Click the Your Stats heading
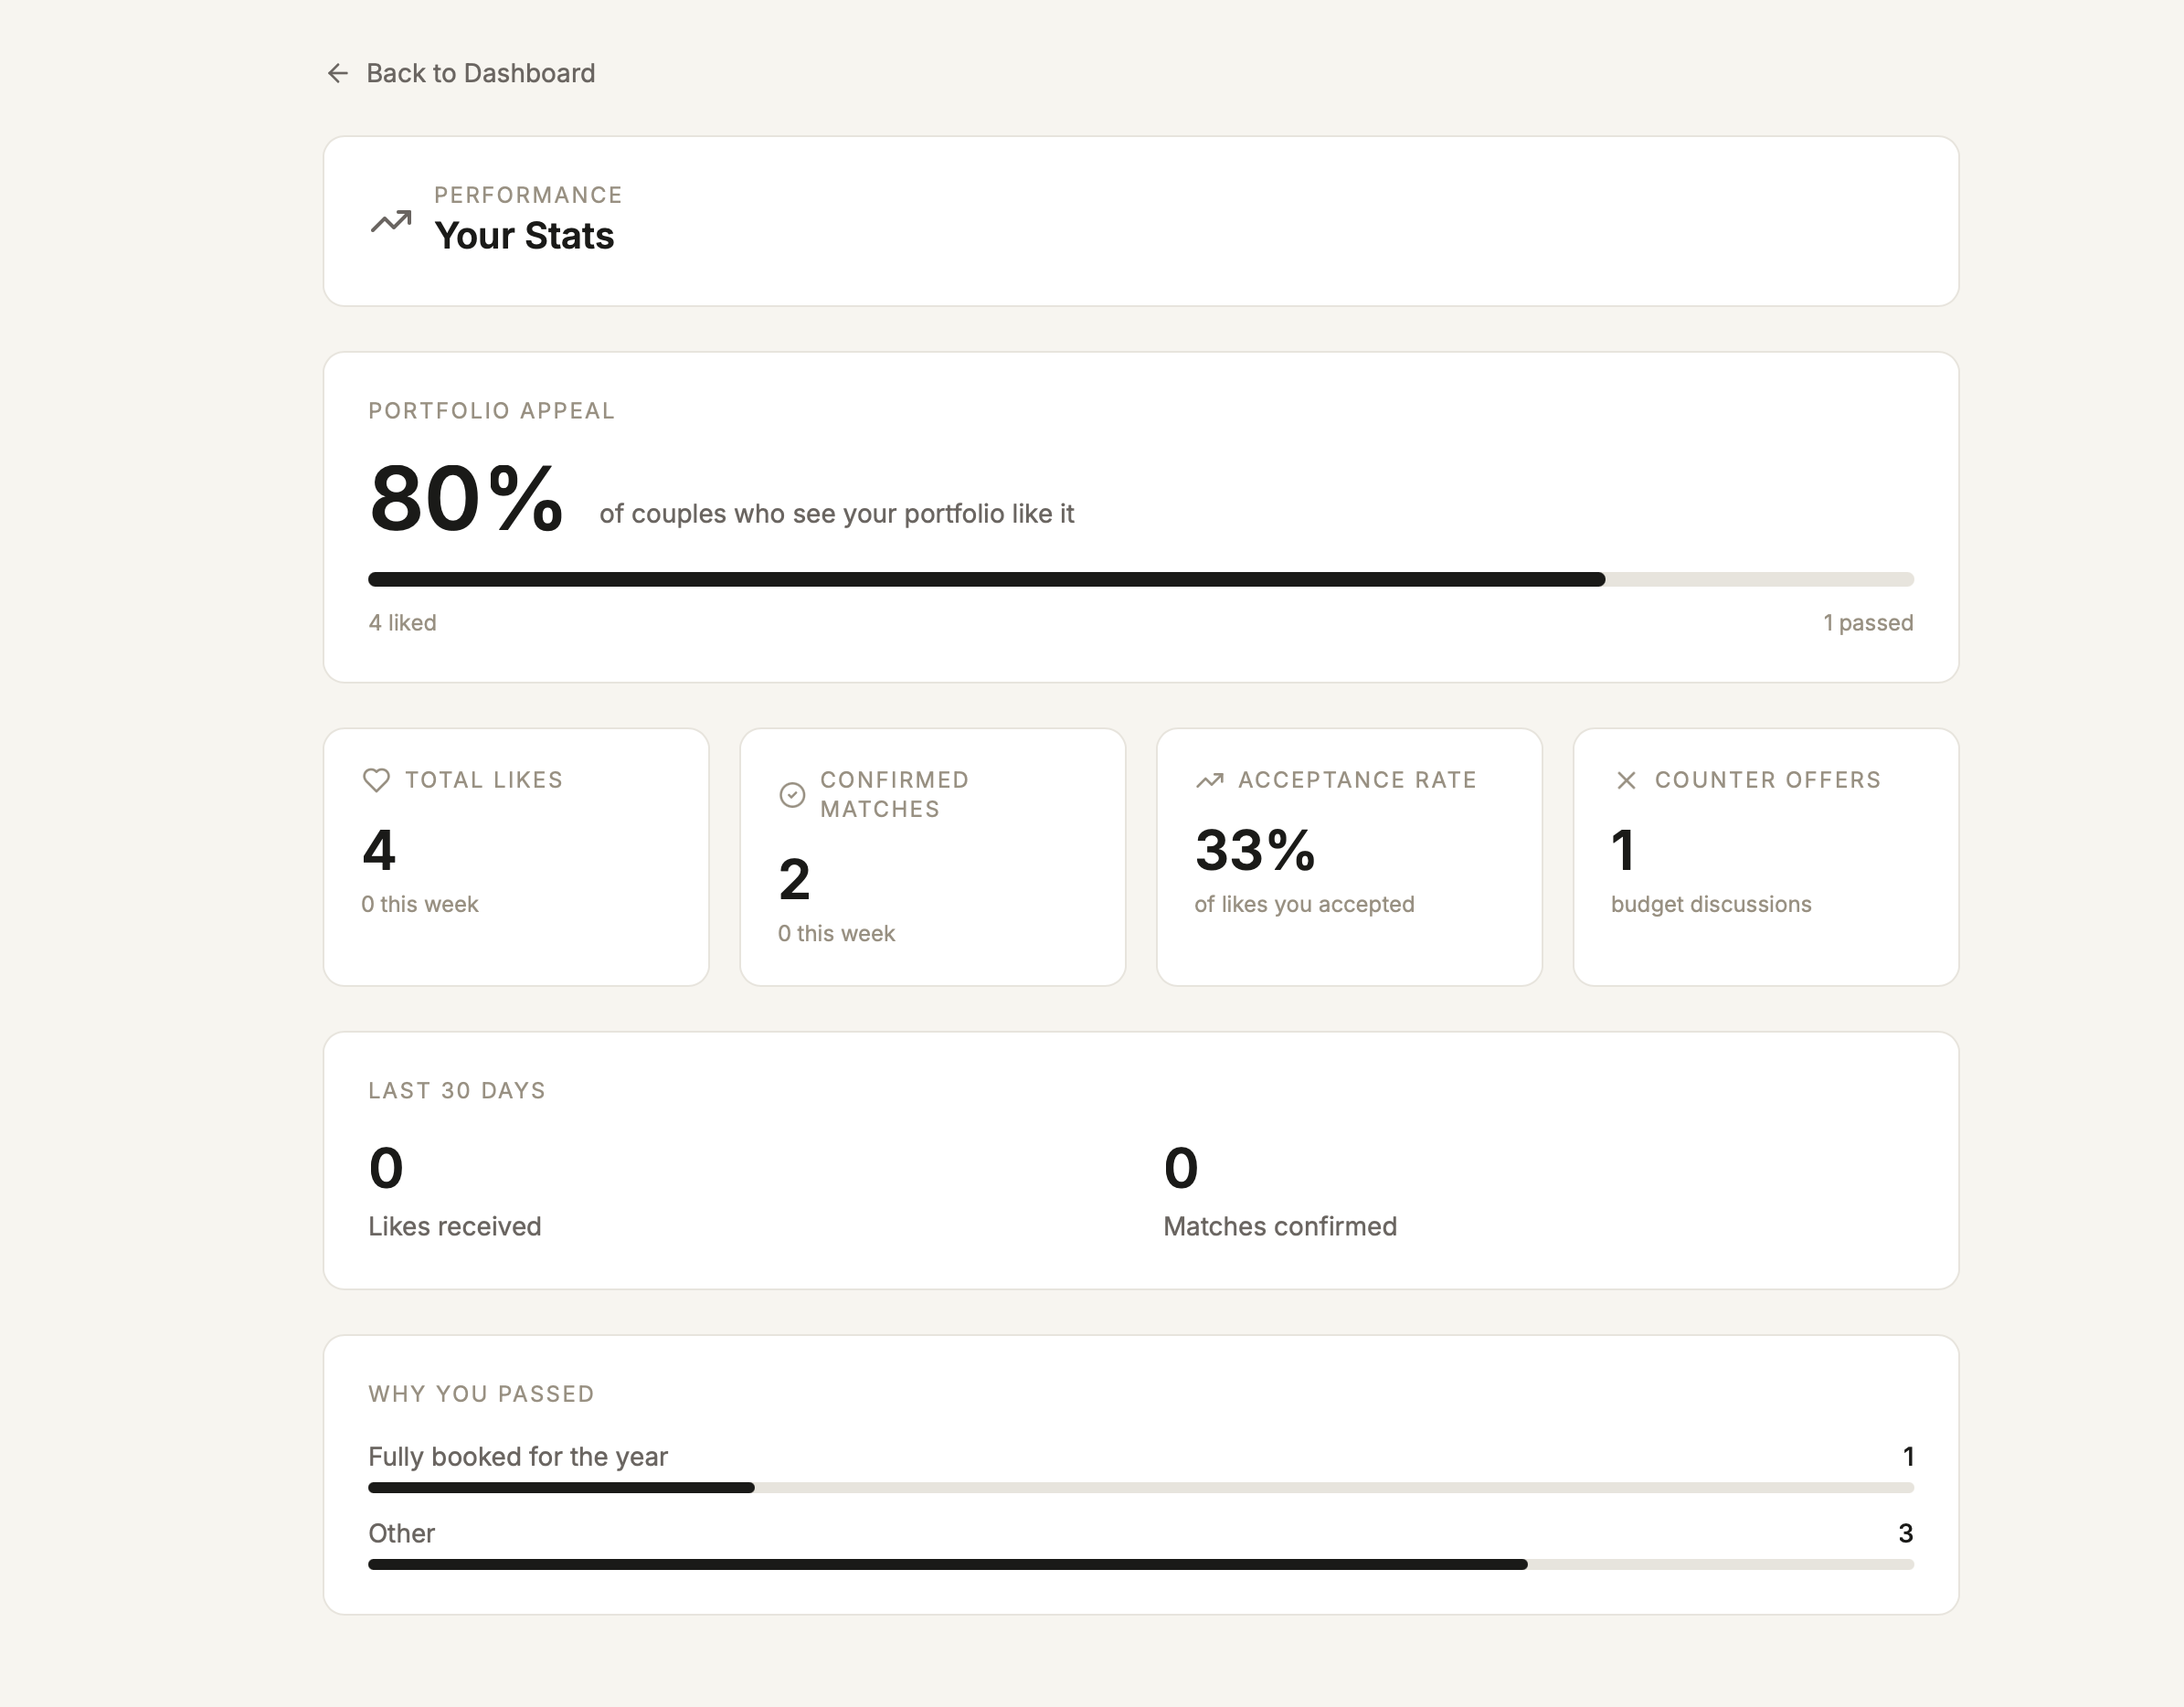 point(524,236)
